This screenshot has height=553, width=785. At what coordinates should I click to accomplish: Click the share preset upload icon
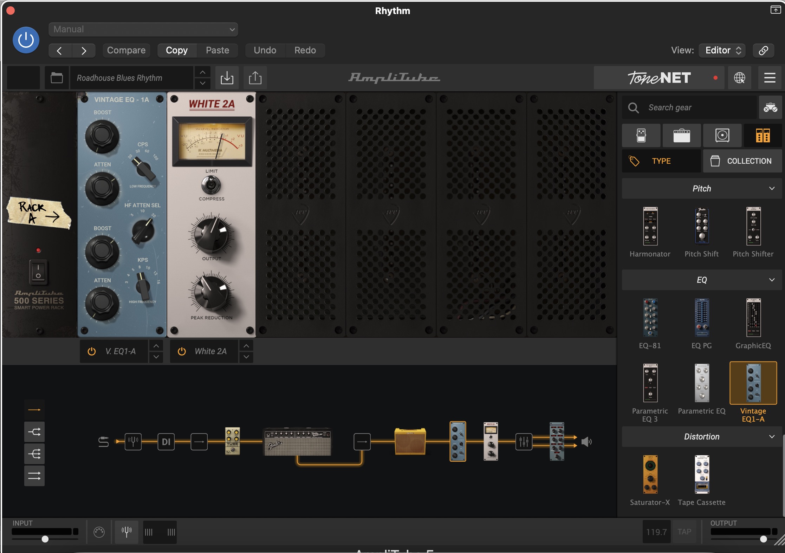(255, 78)
